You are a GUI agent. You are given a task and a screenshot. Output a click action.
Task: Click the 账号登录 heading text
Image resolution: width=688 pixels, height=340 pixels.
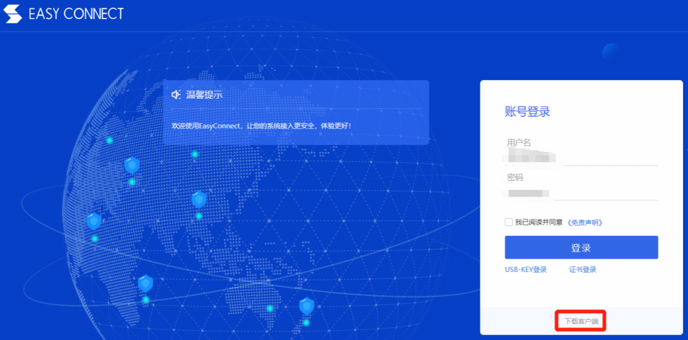[527, 111]
